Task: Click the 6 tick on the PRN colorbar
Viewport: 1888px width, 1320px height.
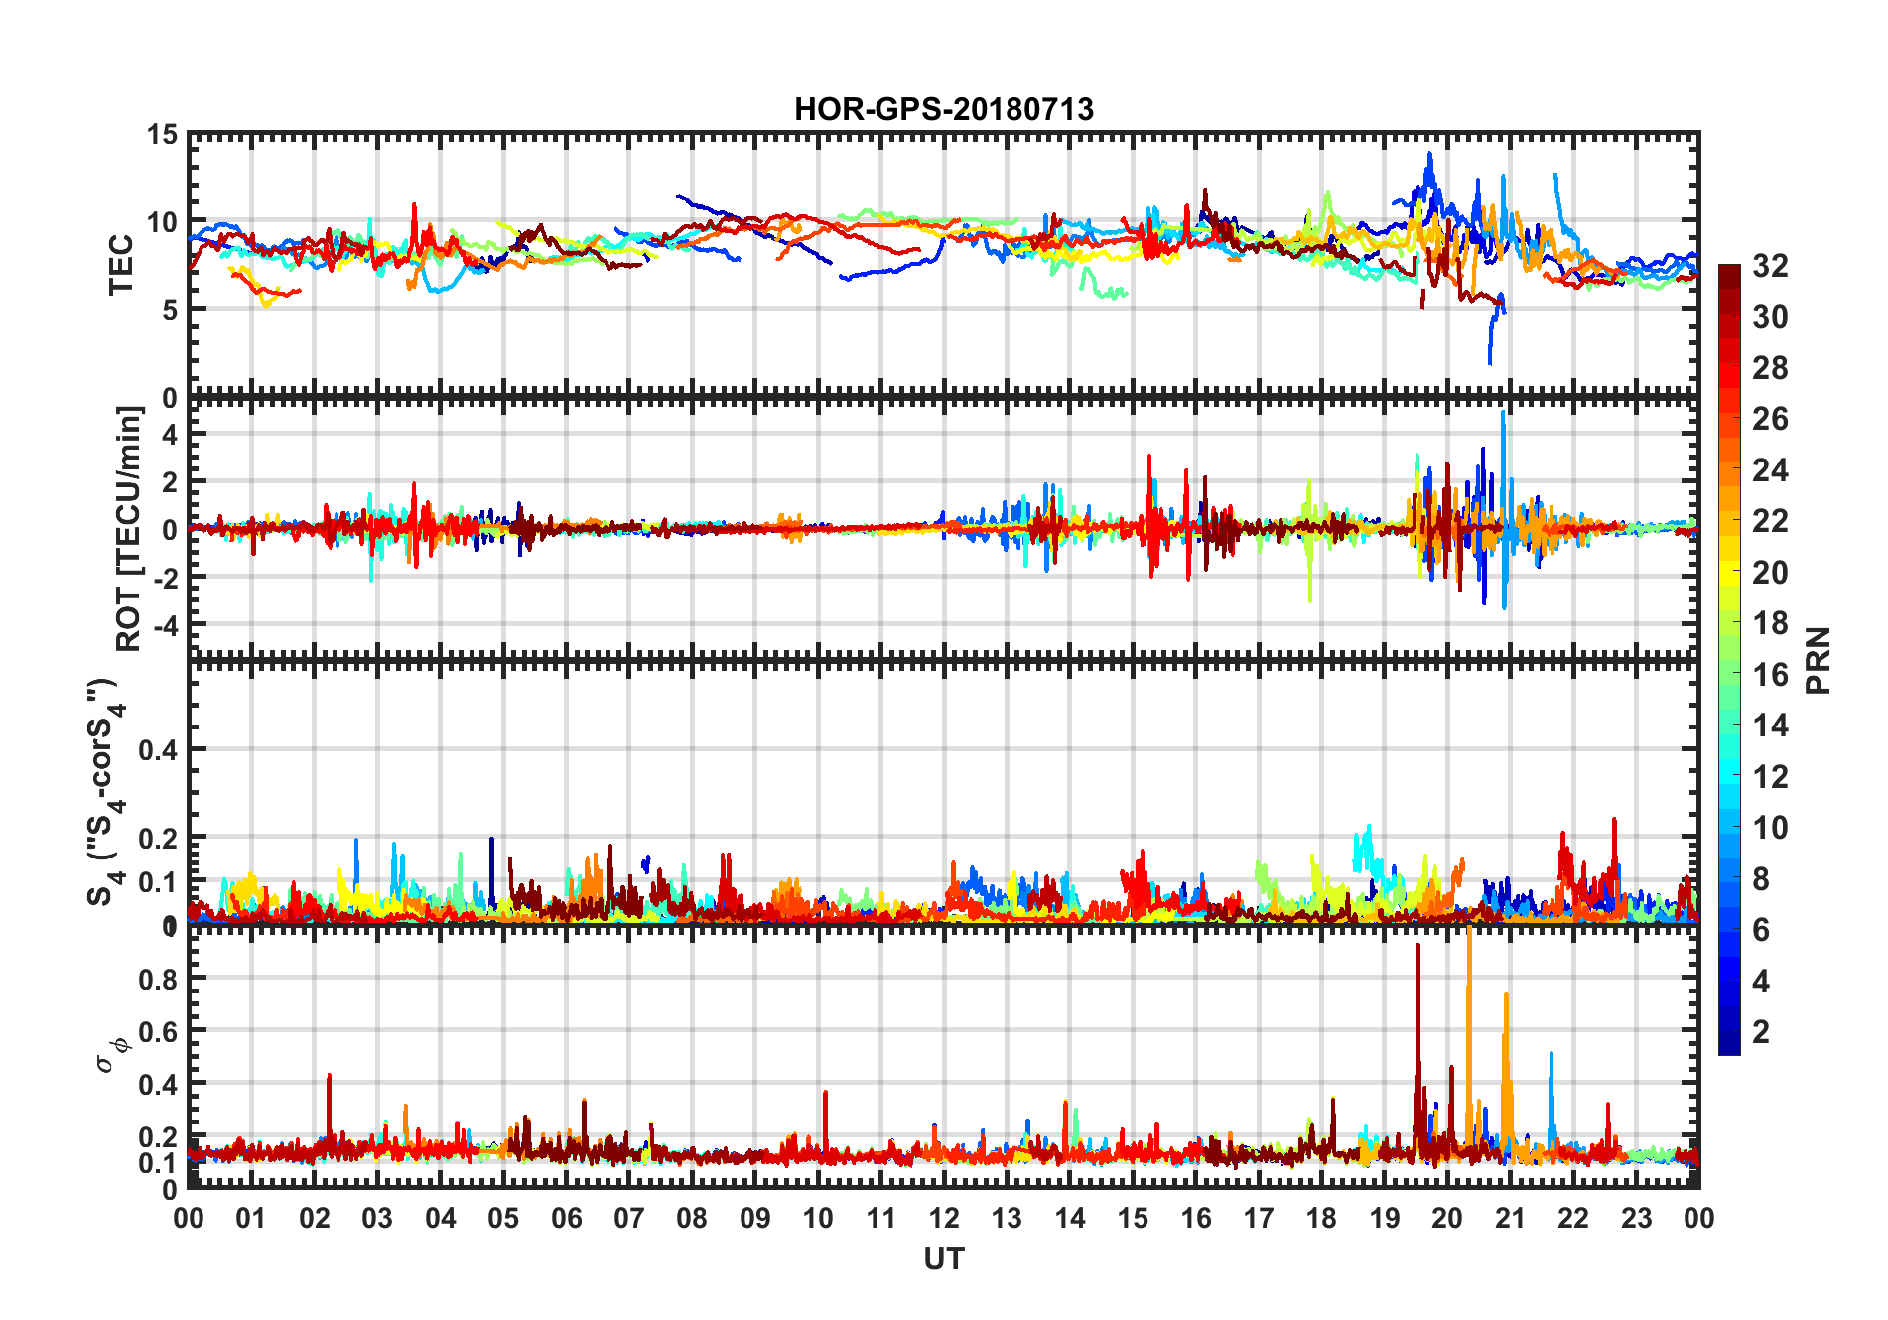Action: point(1761,930)
